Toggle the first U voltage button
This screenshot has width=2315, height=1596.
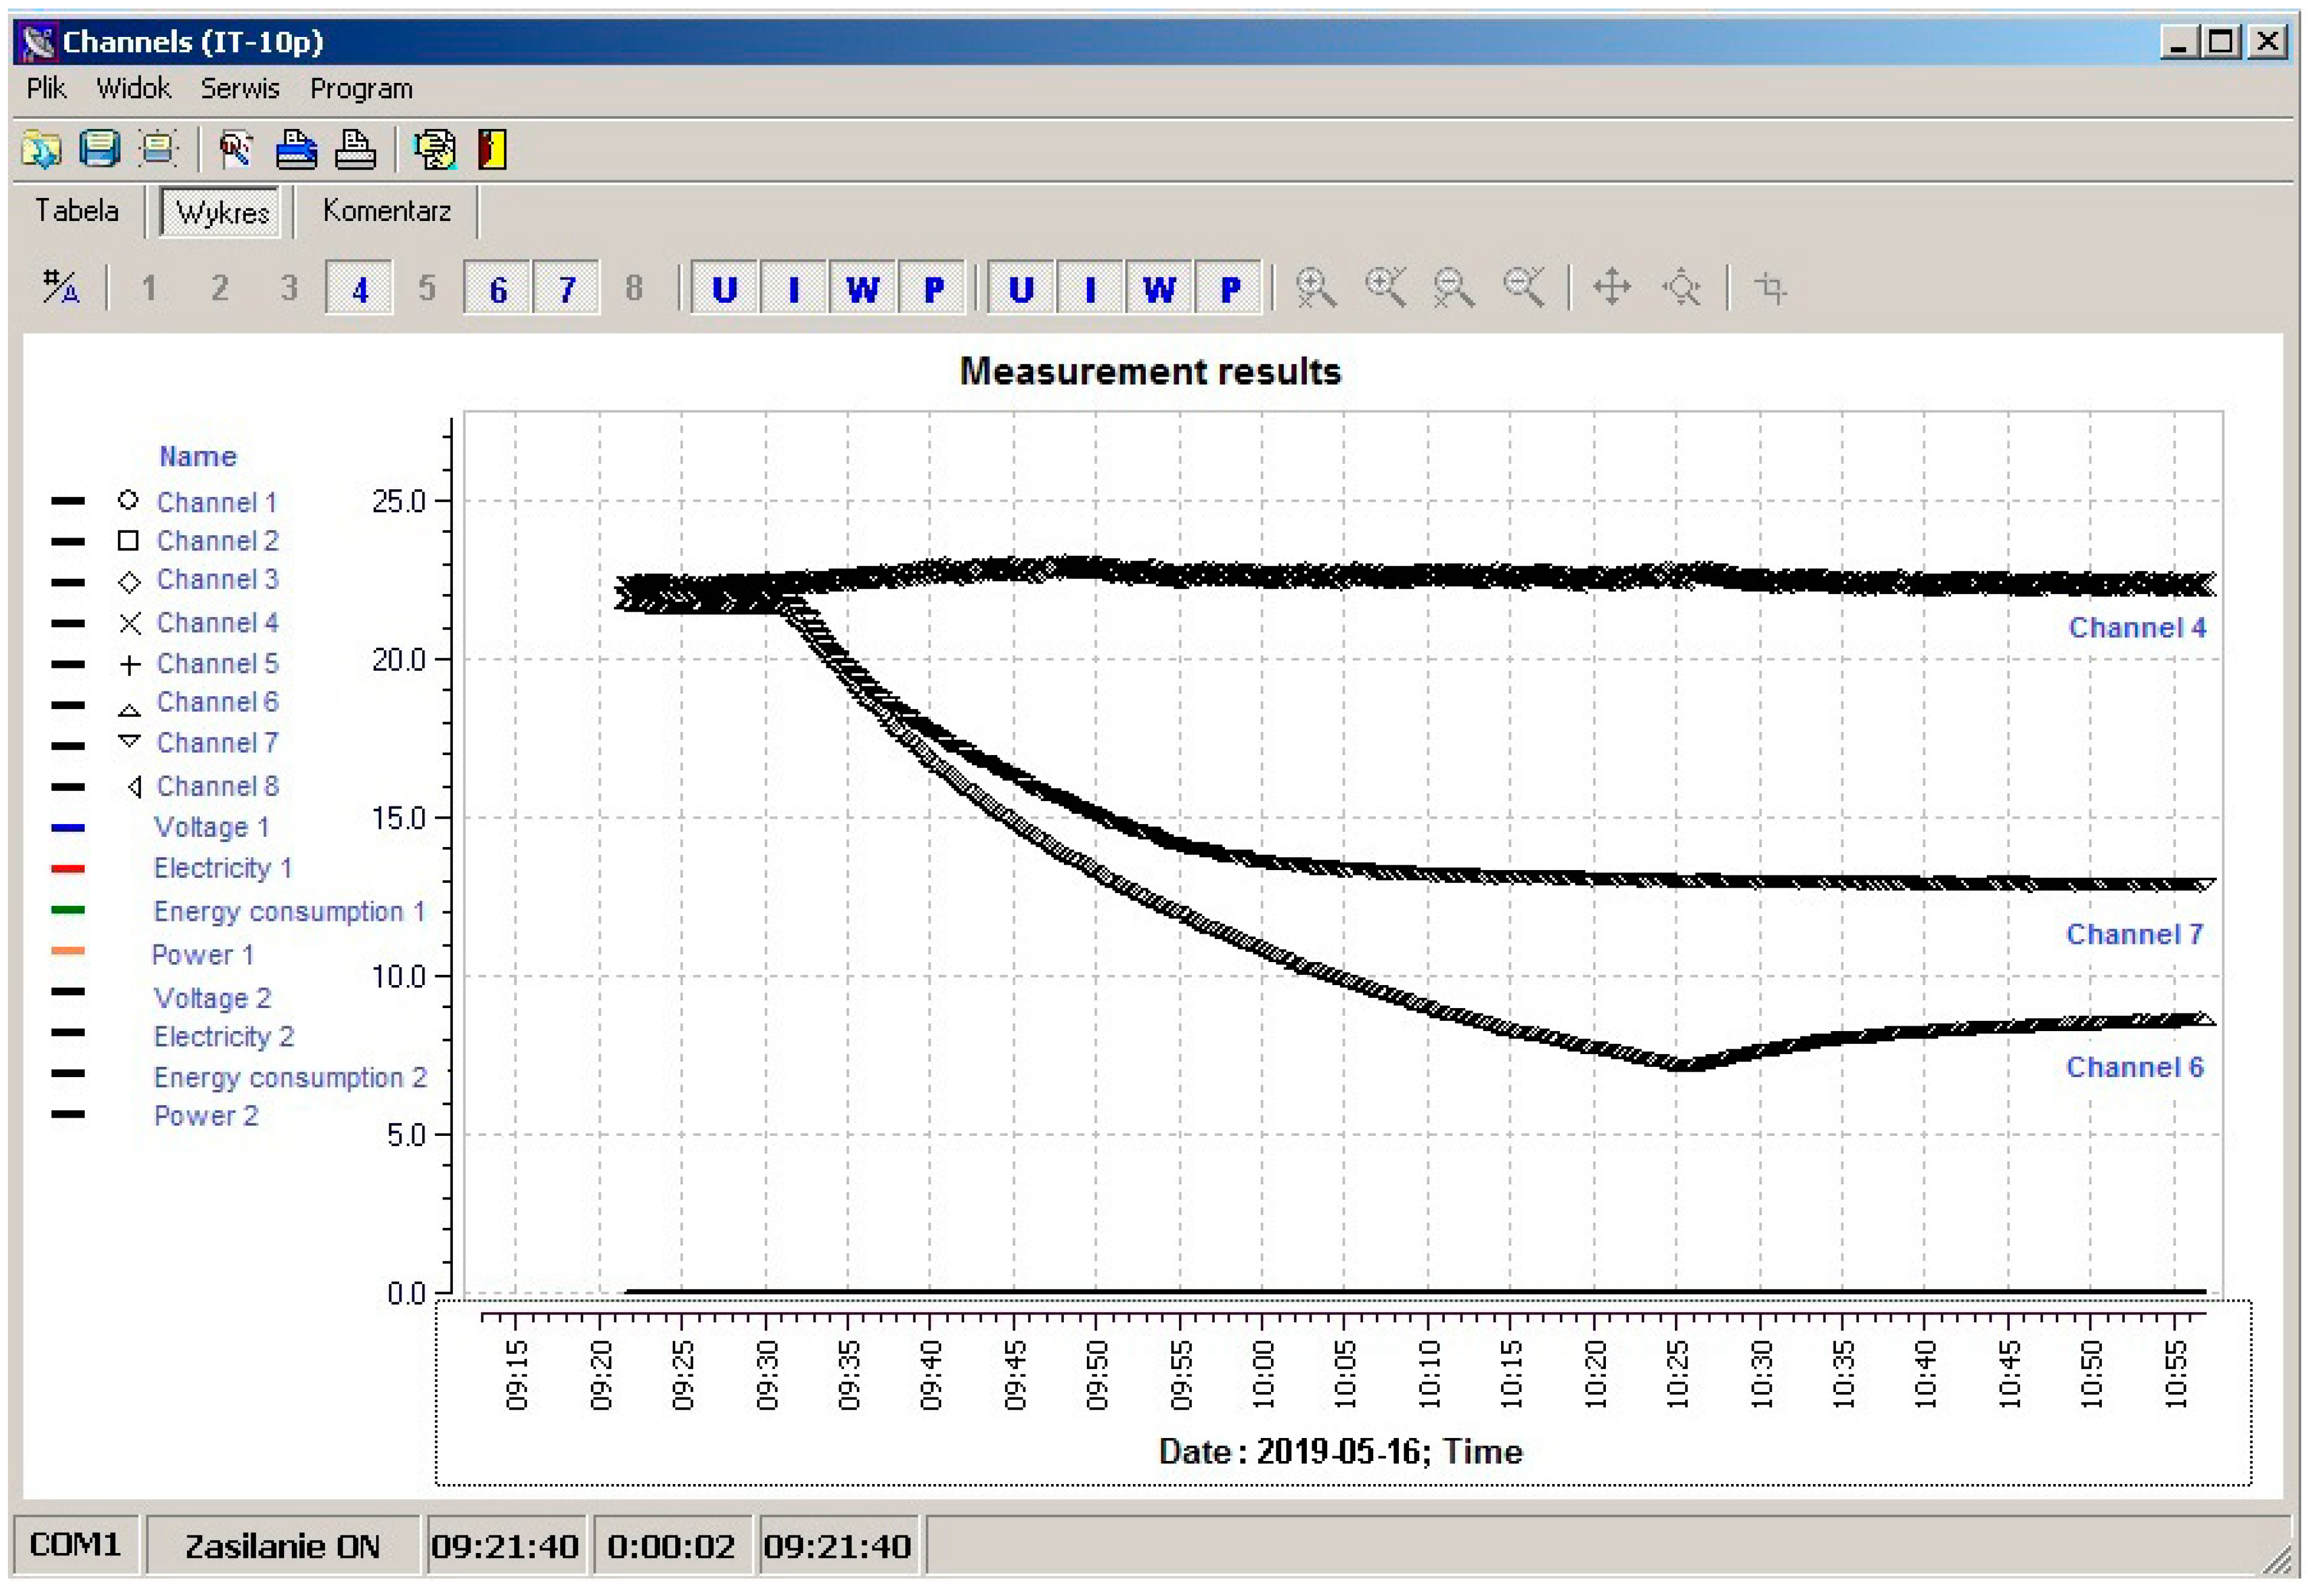(725, 289)
